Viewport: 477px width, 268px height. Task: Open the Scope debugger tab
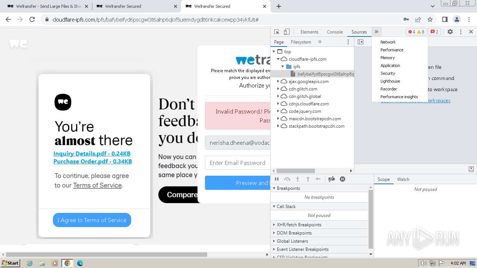[x=383, y=179]
